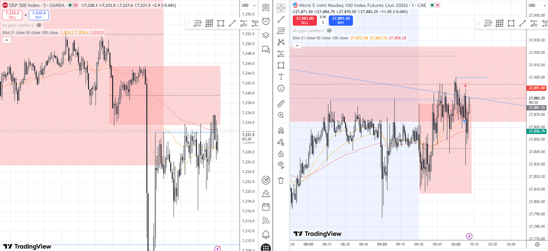Select EMA indicator legend on Nasdaq chart
The image size is (548, 251).
tap(320, 38)
